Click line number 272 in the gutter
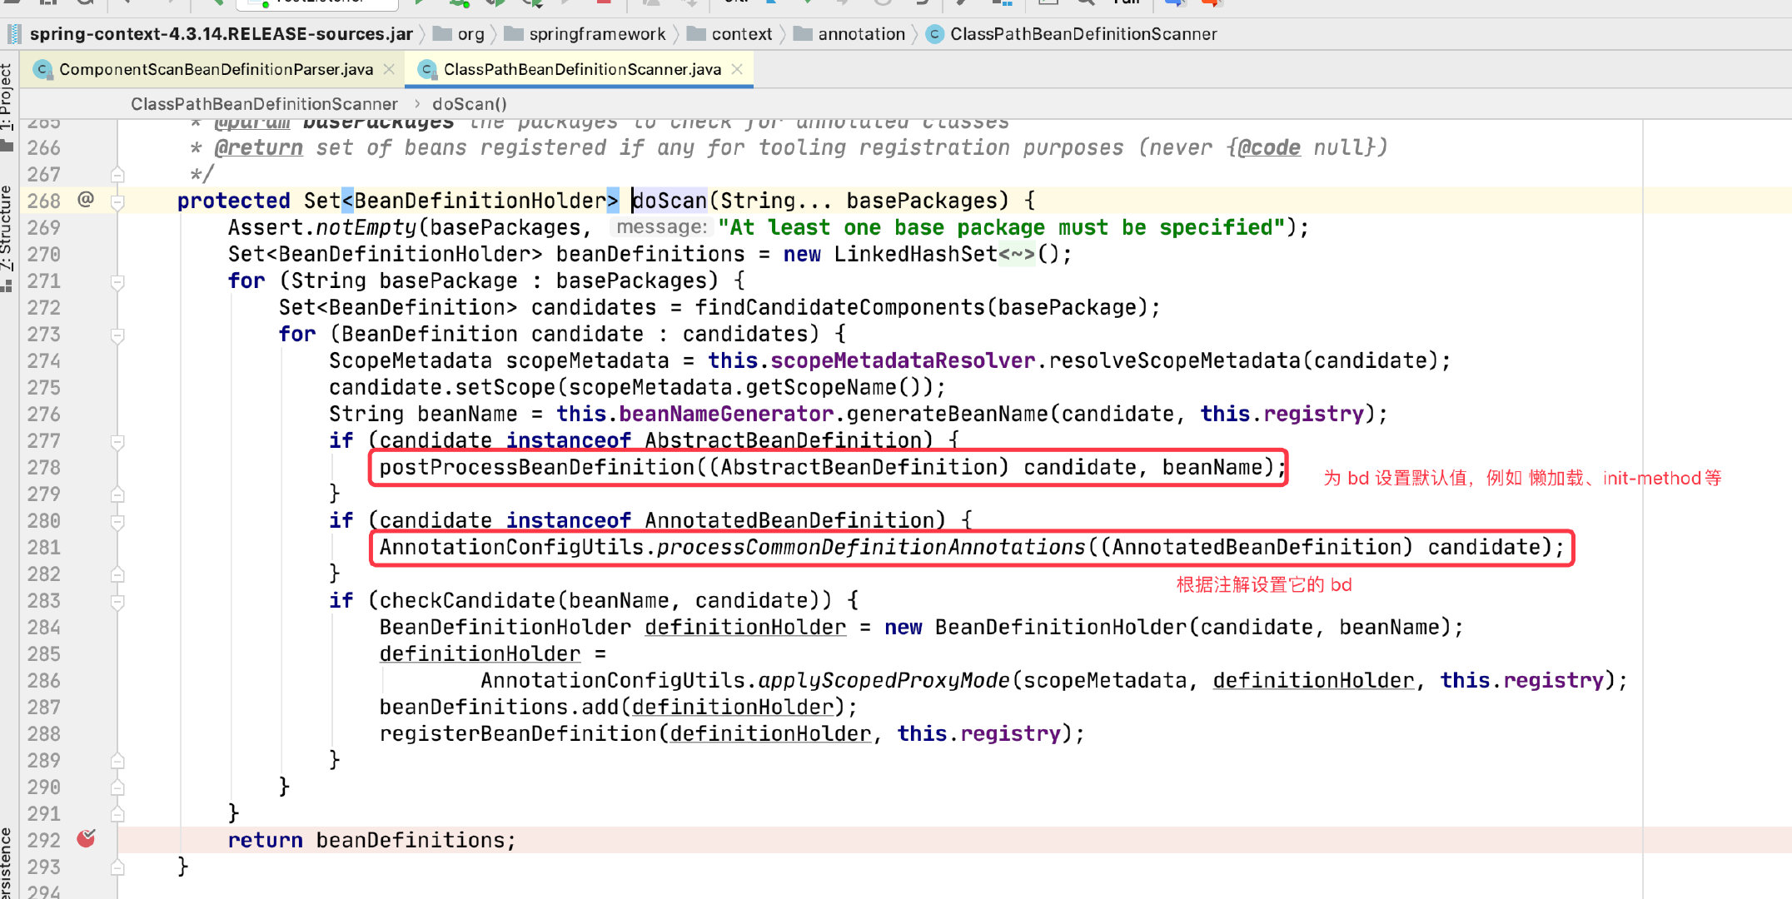The width and height of the screenshot is (1792, 899). tap(43, 307)
